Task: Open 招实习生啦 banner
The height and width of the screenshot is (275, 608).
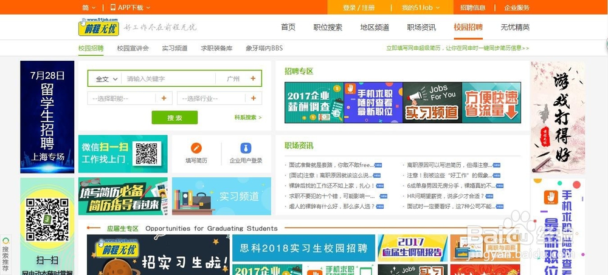Action: [x=158, y=254]
